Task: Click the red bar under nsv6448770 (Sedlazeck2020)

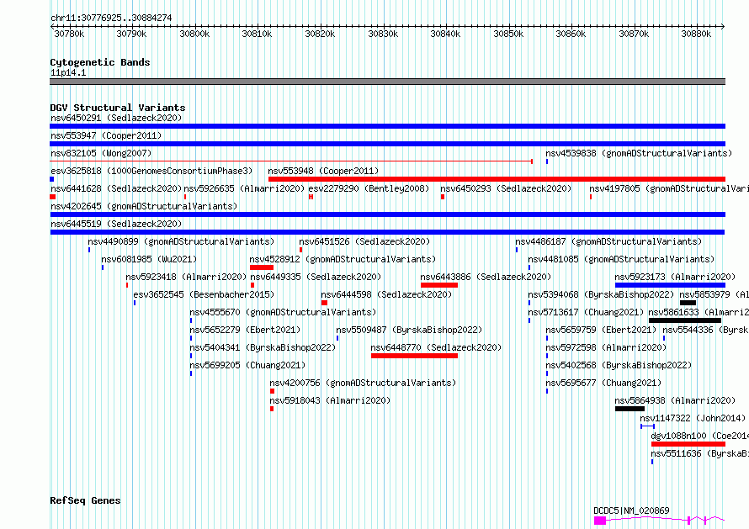Action: (414, 356)
